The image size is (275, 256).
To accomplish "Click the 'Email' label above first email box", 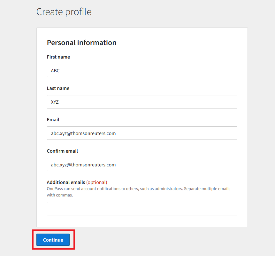I will pos(53,120).
